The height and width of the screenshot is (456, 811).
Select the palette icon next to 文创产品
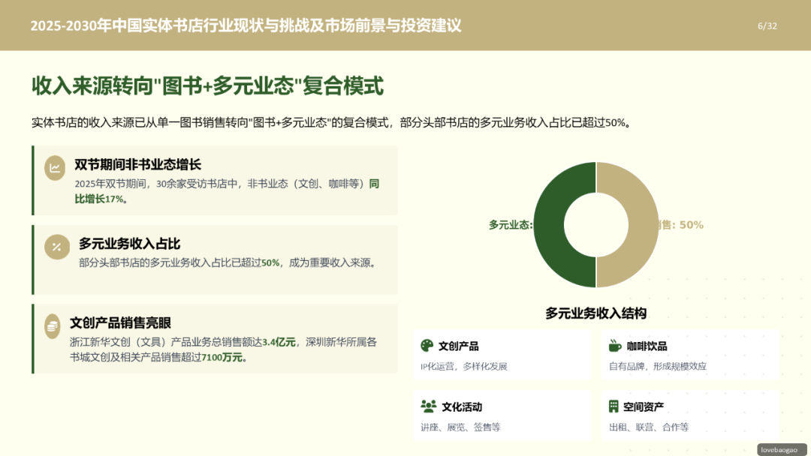tap(427, 346)
